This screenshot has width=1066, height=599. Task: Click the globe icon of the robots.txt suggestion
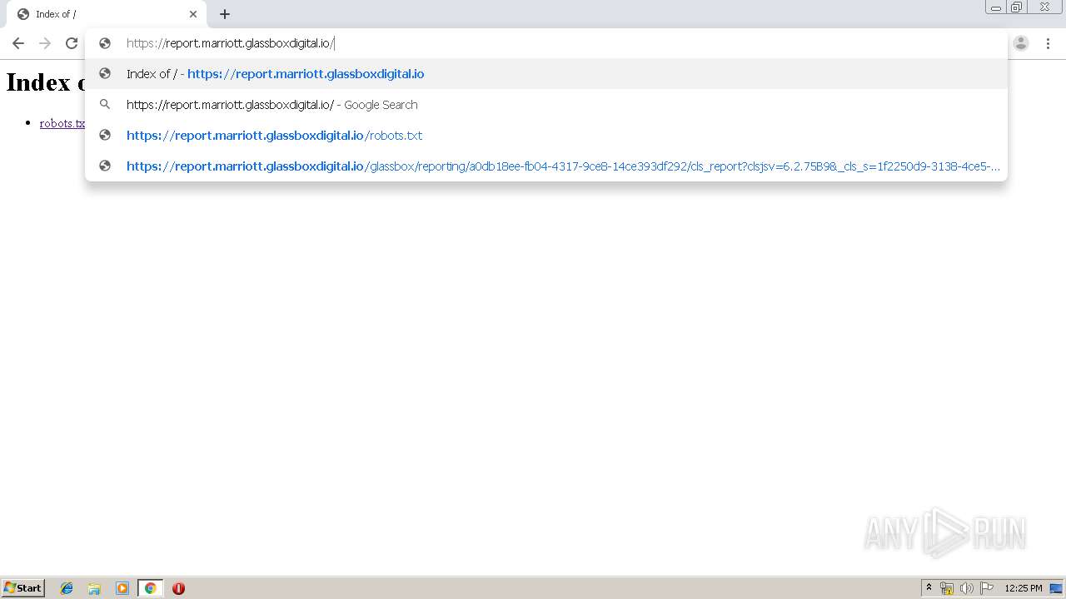tap(105, 136)
